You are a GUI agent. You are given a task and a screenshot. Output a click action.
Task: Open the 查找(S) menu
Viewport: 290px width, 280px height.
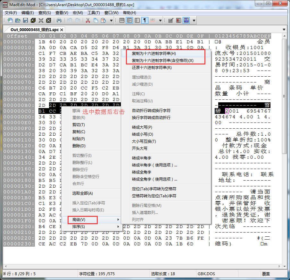[x=45, y=13]
